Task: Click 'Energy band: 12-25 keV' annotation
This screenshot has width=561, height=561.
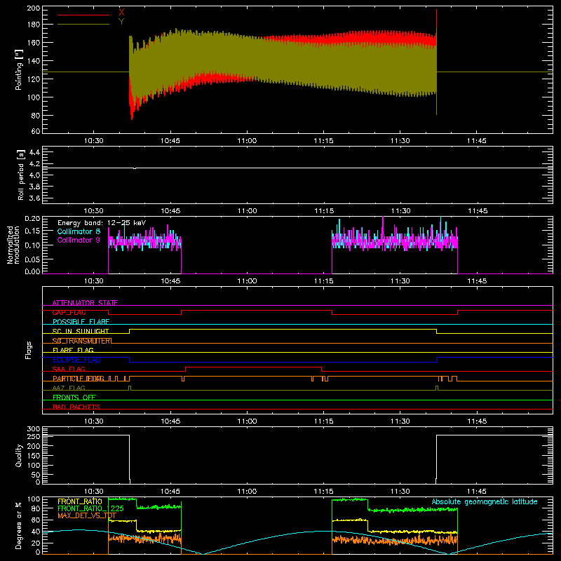Action: (x=102, y=223)
